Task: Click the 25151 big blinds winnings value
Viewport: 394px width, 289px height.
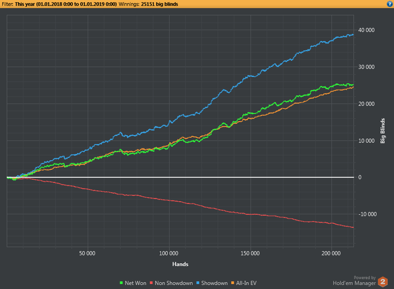Action: pos(159,4)
